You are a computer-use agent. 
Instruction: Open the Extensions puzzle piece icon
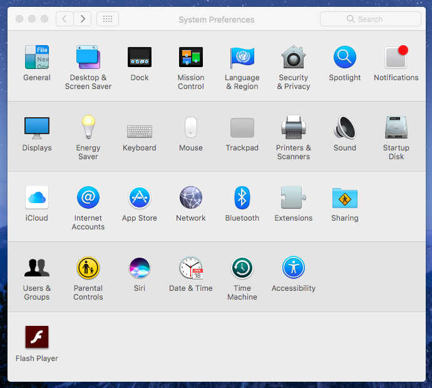click(x=294, y=197)
